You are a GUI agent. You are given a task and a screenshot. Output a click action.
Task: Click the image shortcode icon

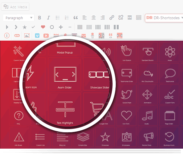click(27, 36)
